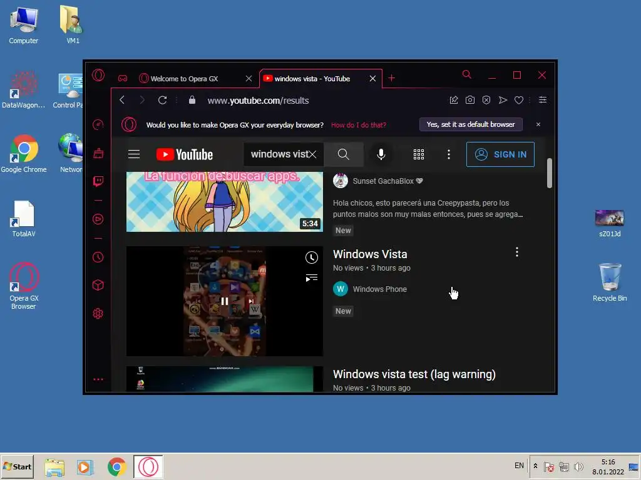
Task: Click the volume speaker tray icon
Action: click(578, 466)
